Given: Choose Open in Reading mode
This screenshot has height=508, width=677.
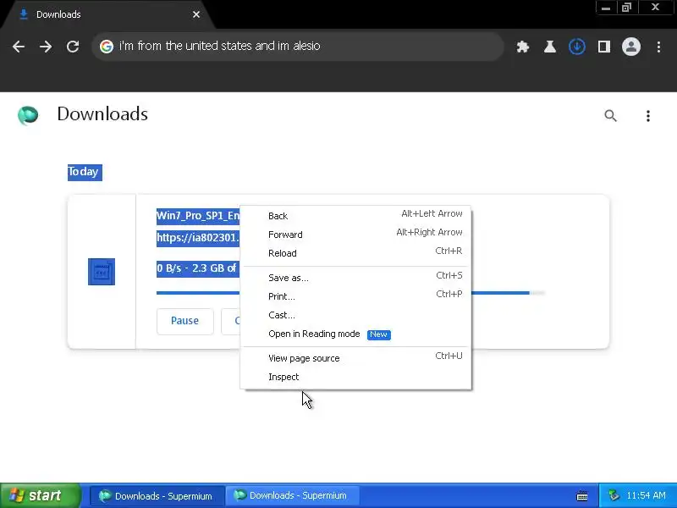Looking at the screenshot, I should pyautogui.click(x=355, y=334).
